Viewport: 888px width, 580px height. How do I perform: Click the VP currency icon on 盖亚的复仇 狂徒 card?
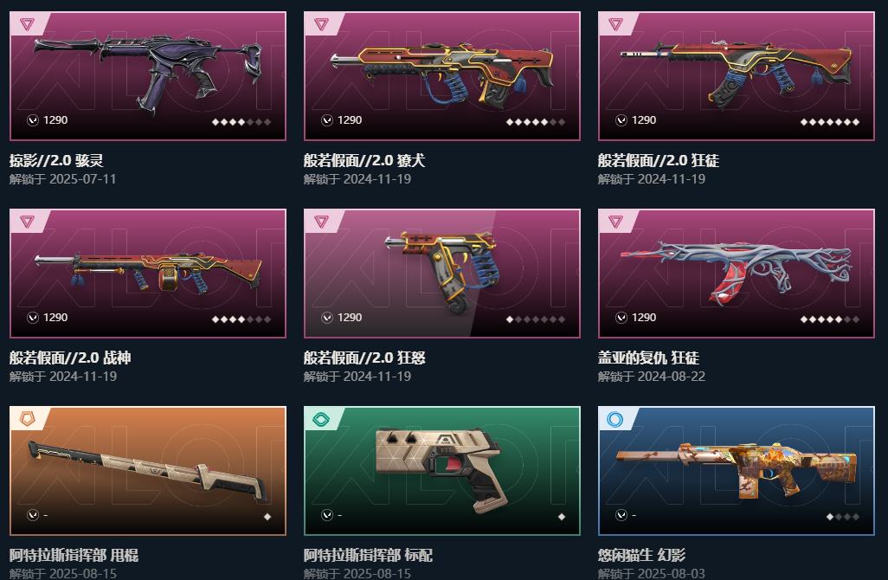coord(621,317)
